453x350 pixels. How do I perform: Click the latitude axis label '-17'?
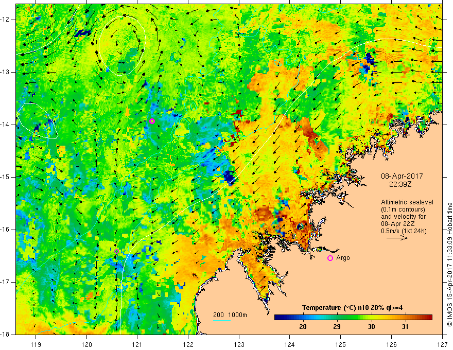pos(5,282)
